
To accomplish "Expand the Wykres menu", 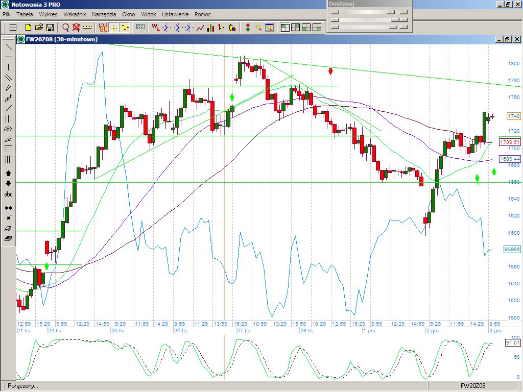I will click(x=48, y=14).
